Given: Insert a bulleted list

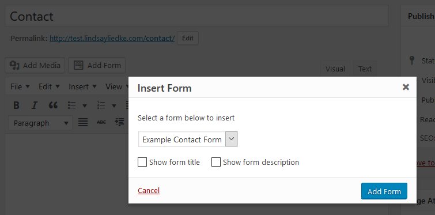Looking at the screenshot, I should [72, 105].
